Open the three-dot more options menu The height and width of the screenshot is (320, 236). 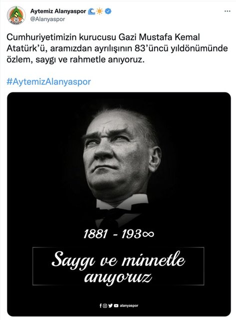click(227, 11)
